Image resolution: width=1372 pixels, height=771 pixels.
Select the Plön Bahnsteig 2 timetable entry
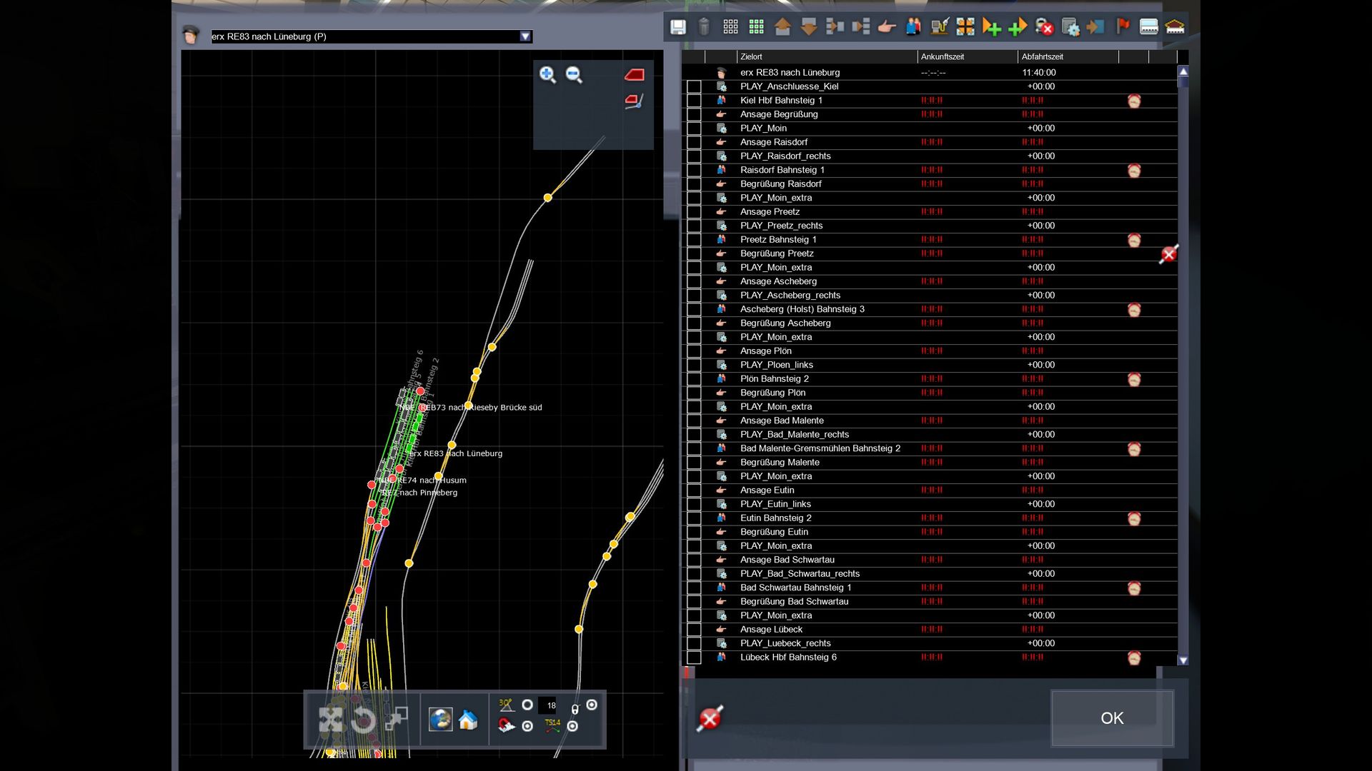click(x=775, y=379)
